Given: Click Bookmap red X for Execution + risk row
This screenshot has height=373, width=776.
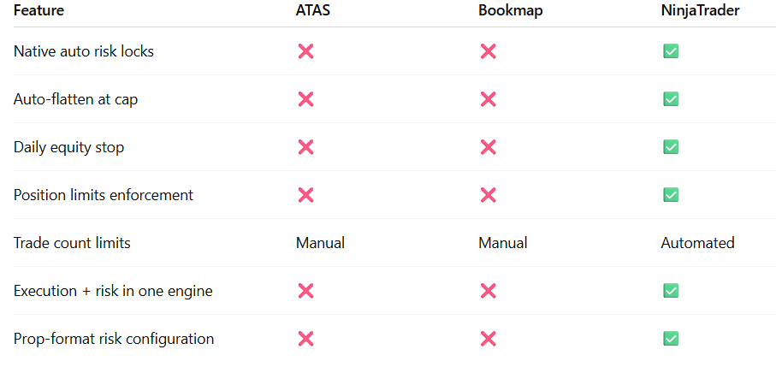Looking at the screenshot, I should (488, 290).
